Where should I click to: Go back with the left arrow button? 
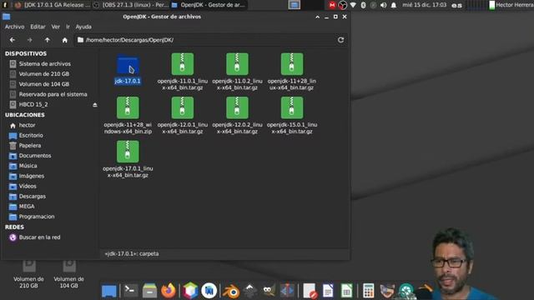coord(13,40)
